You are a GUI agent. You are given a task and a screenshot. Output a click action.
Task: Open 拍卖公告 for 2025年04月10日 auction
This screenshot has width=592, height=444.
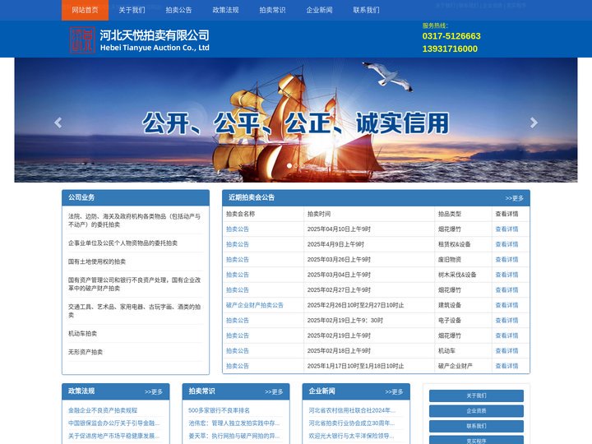[238, 229]
